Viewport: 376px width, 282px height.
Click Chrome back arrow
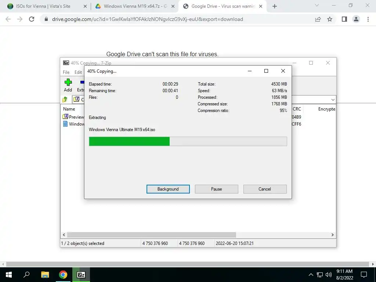pos(8,19)
